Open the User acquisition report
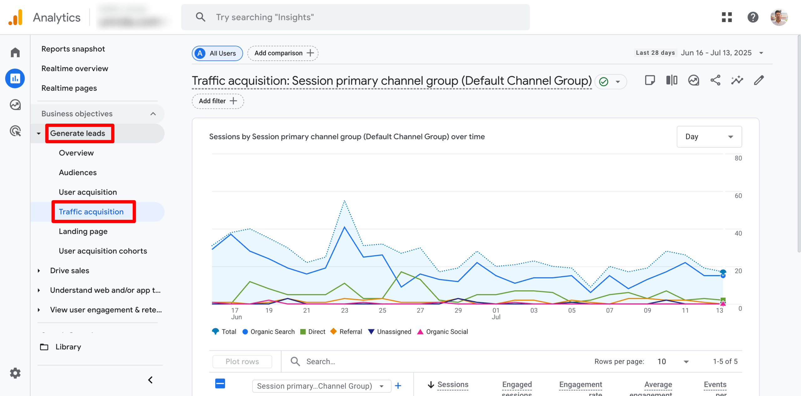The image size is (801, 396). coord(88,192)
